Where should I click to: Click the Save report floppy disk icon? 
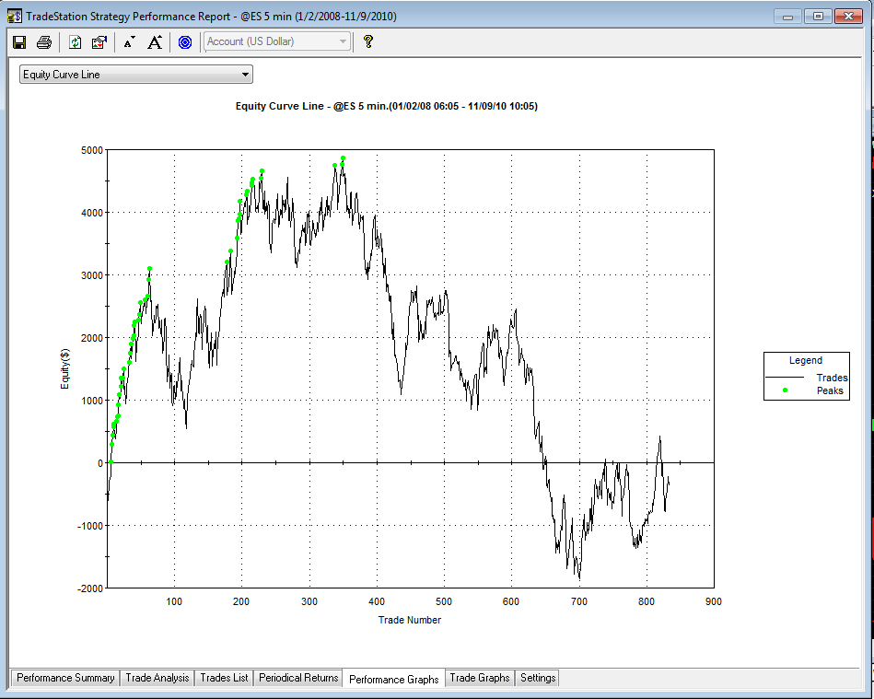pos(19,41)
